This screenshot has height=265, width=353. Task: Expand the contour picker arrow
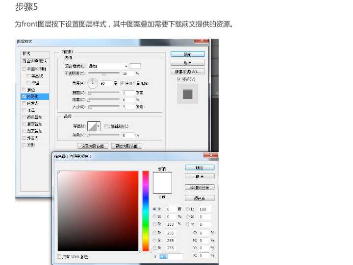click(99, 126)
